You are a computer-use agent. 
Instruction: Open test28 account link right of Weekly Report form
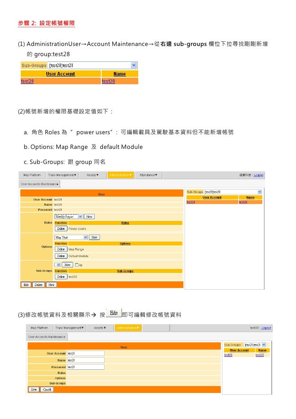[x=191, y=202]
